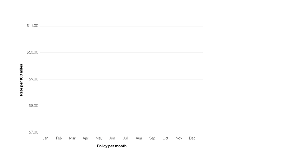307x165 pixels.
Task: Click the "Policy per month" axis title
Action: (x=112, y=146)
